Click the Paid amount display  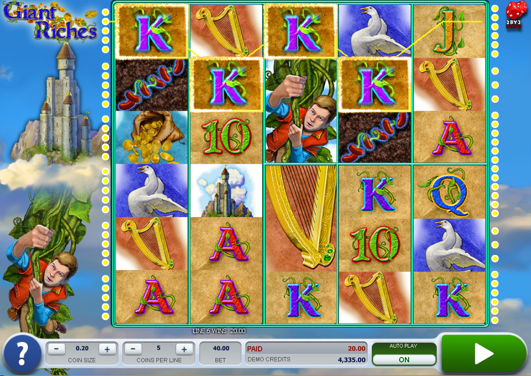coord(306,349)
